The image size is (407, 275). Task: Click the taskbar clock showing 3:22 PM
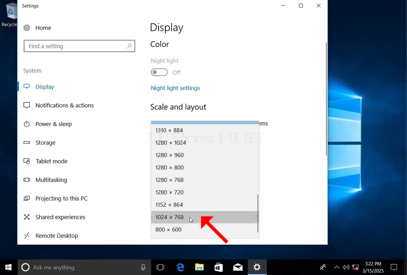tap(373, 267)
